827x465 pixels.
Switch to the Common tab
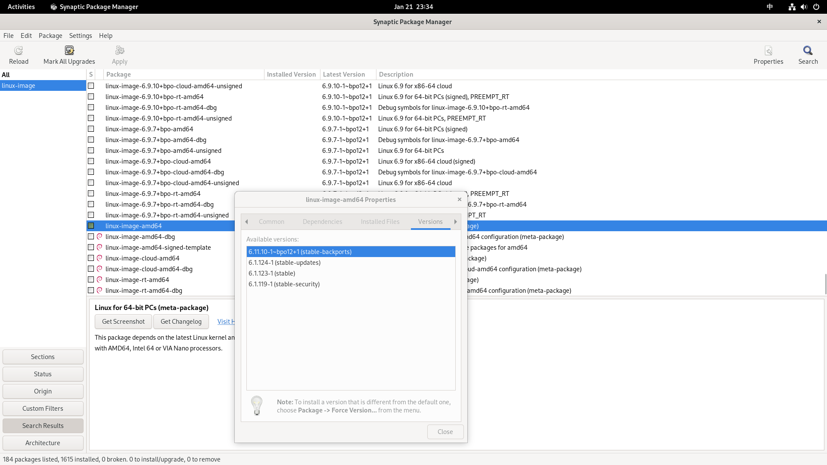pyautogui.click(x=271, y=222)
